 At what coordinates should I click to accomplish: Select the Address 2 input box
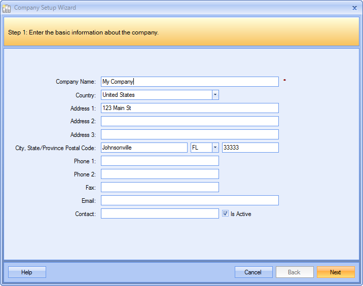(x=190, y=121)
